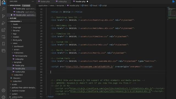Click the Accounts icon in activity bar
This screenshot has height=99, width=176.
(4, 90)
